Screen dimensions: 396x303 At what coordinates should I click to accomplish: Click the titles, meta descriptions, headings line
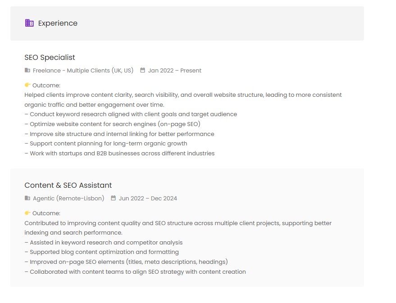tap(126, 262)
